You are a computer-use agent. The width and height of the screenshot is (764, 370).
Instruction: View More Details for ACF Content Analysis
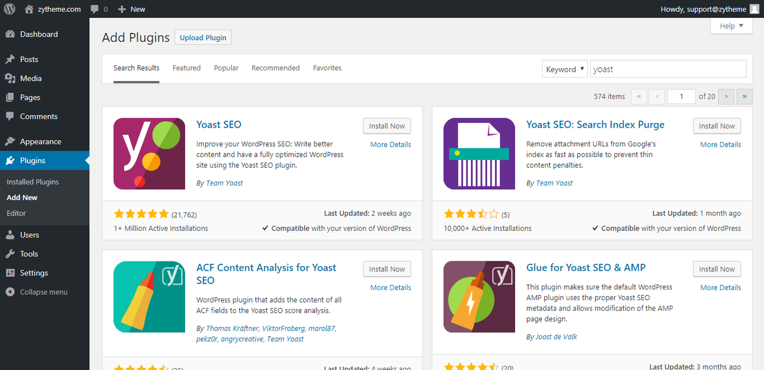click(x=390, y=288)
